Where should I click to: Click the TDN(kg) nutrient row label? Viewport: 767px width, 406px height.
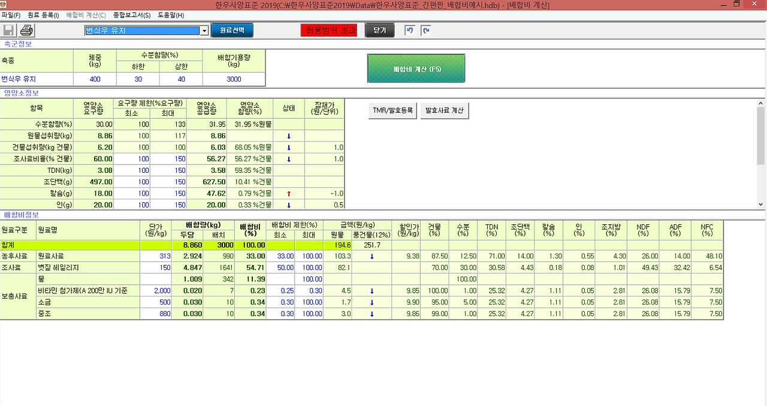pyautogui.click(x=37, y=170)
